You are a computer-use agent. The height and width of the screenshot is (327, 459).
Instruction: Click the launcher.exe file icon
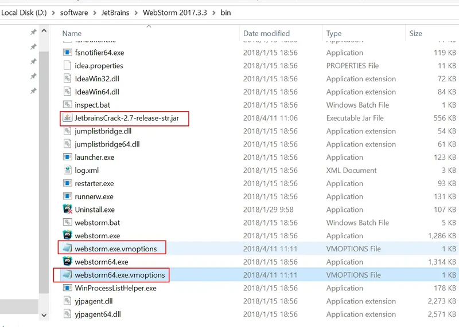tap(67, 157)
